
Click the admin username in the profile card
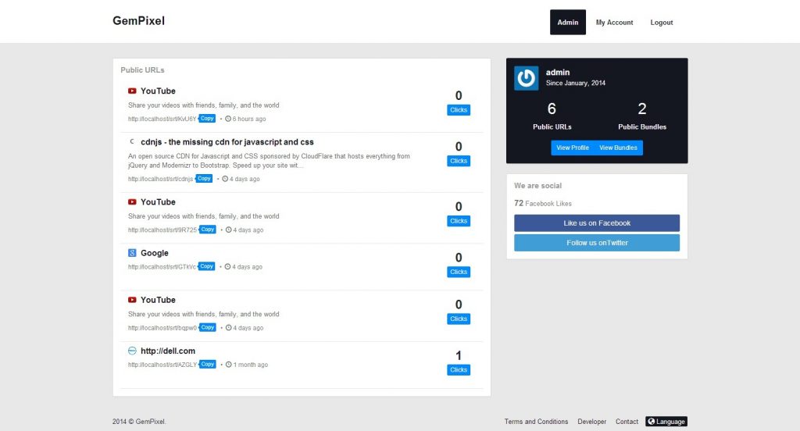[x=558, y=73]
